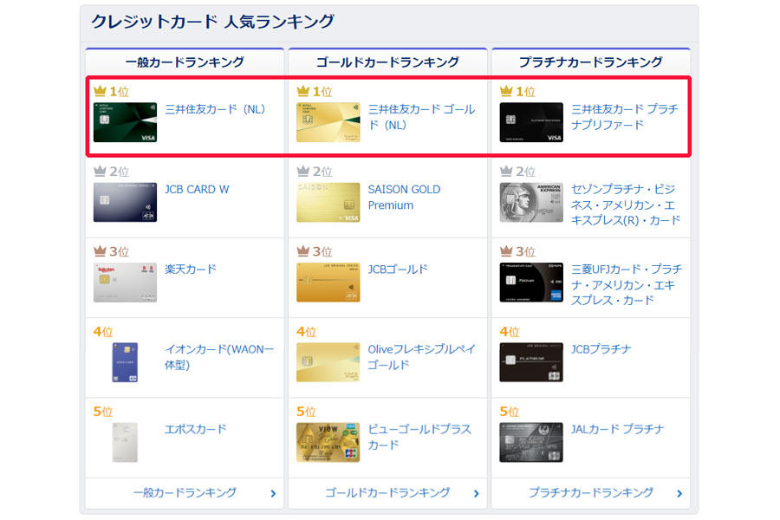The height and width of the screenshot is (520, 780).
Task: Open the ゴールドカードランキング footer link
Action: [387, 492]
